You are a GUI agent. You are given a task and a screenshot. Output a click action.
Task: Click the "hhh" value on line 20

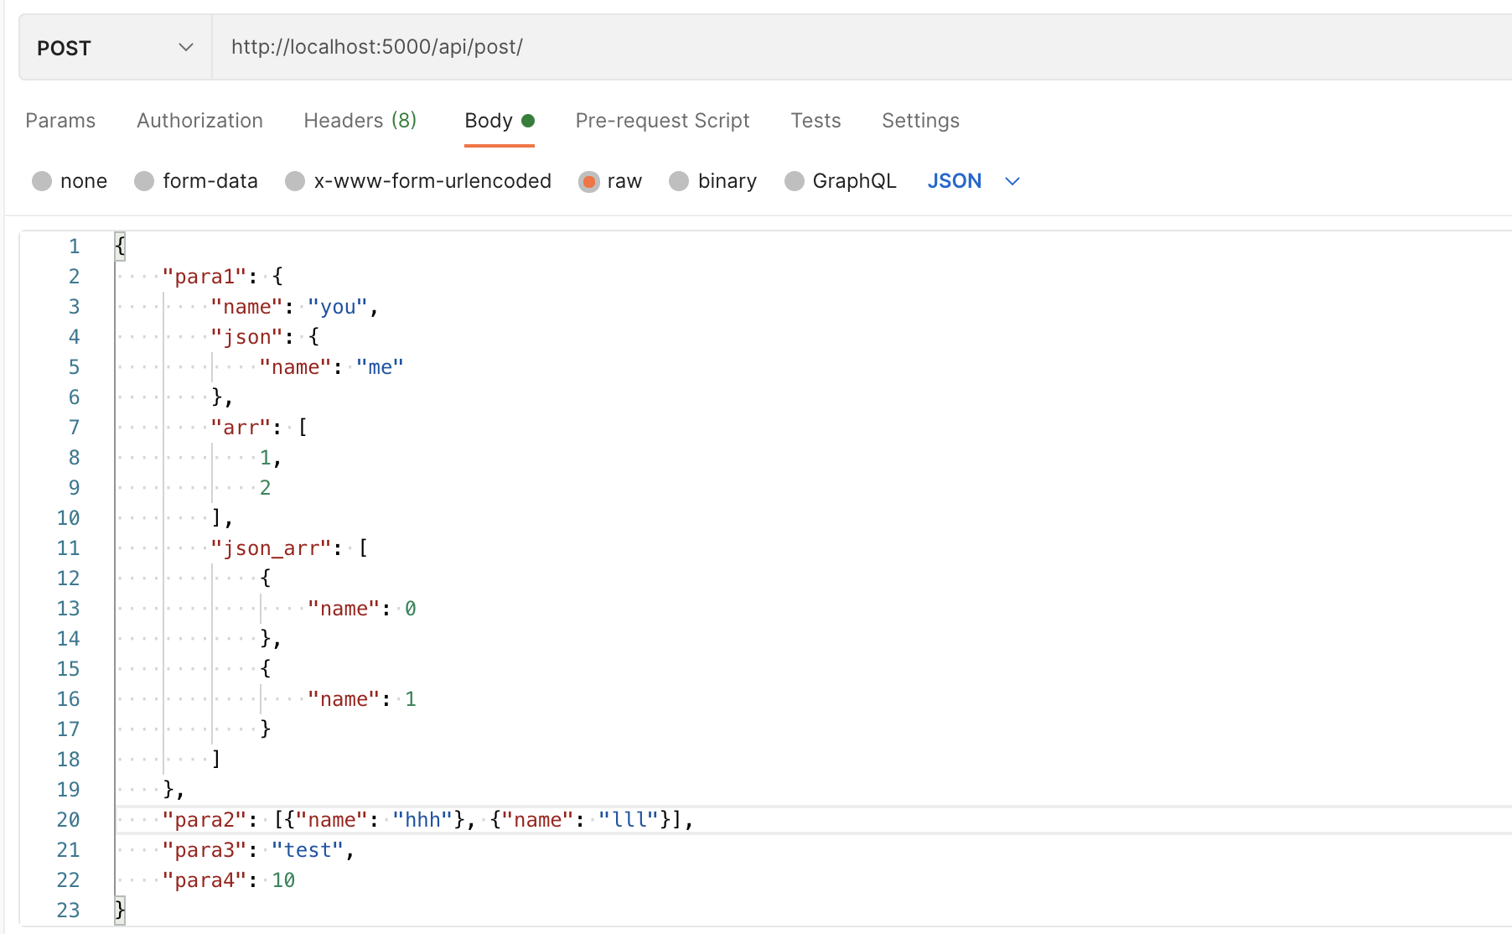pos(422,820)
